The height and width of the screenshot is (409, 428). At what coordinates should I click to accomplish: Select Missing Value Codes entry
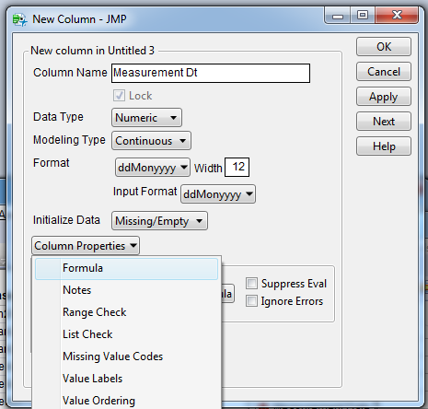pyautogui.click(x=126, y=356)
